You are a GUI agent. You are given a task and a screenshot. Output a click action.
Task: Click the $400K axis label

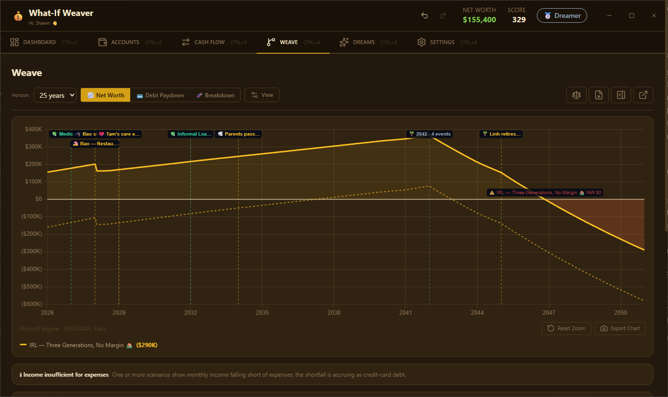coord(34,129)
